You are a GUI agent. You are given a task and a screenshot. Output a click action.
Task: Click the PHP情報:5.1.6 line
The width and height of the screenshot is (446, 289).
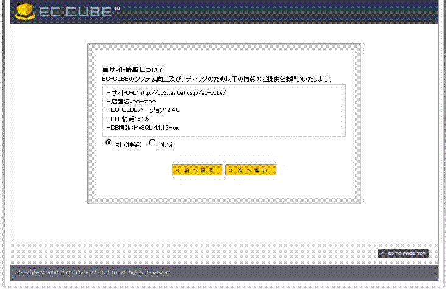[128, 119]
